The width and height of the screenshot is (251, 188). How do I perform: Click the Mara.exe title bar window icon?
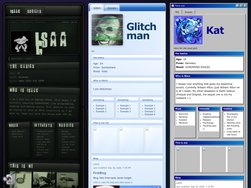[172, 6]
